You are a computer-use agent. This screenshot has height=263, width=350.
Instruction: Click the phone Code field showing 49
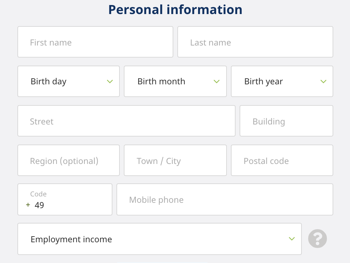[x=65, y=200]
